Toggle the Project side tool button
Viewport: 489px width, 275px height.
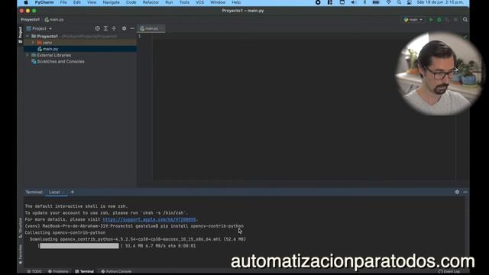[x=21, y=34]
